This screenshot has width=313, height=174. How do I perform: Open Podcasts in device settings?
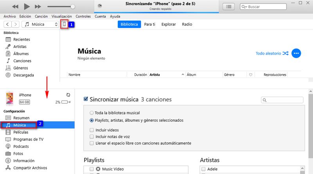(x=21, y=147)
